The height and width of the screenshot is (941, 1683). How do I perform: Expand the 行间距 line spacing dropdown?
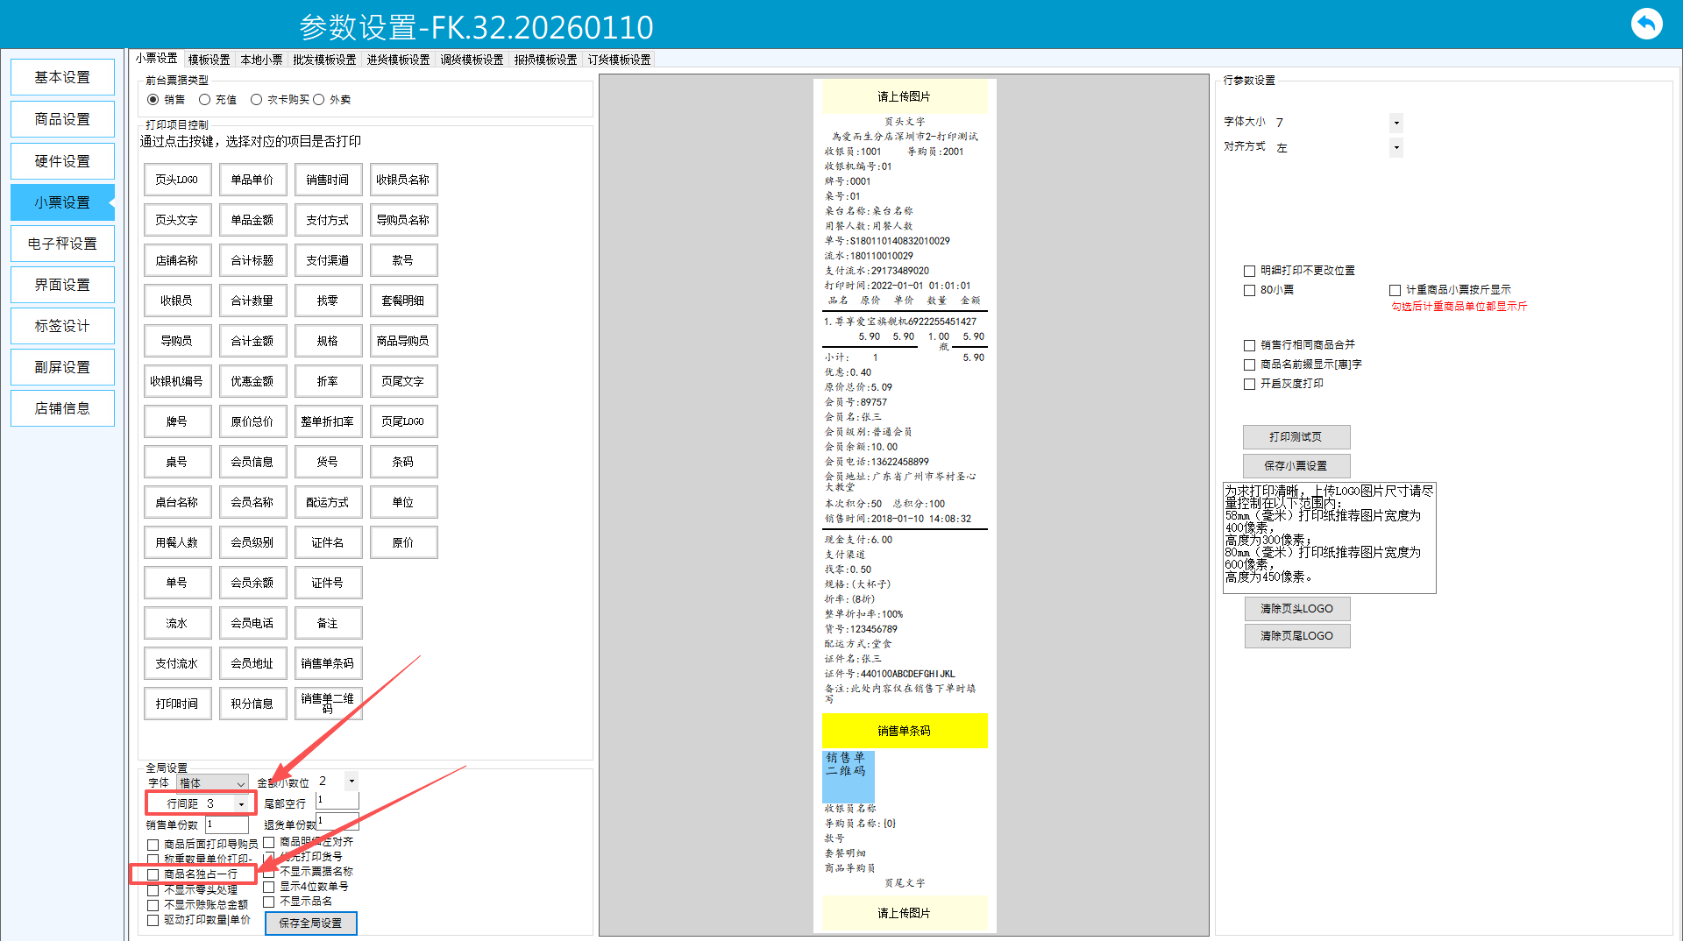tap(241, 804)
